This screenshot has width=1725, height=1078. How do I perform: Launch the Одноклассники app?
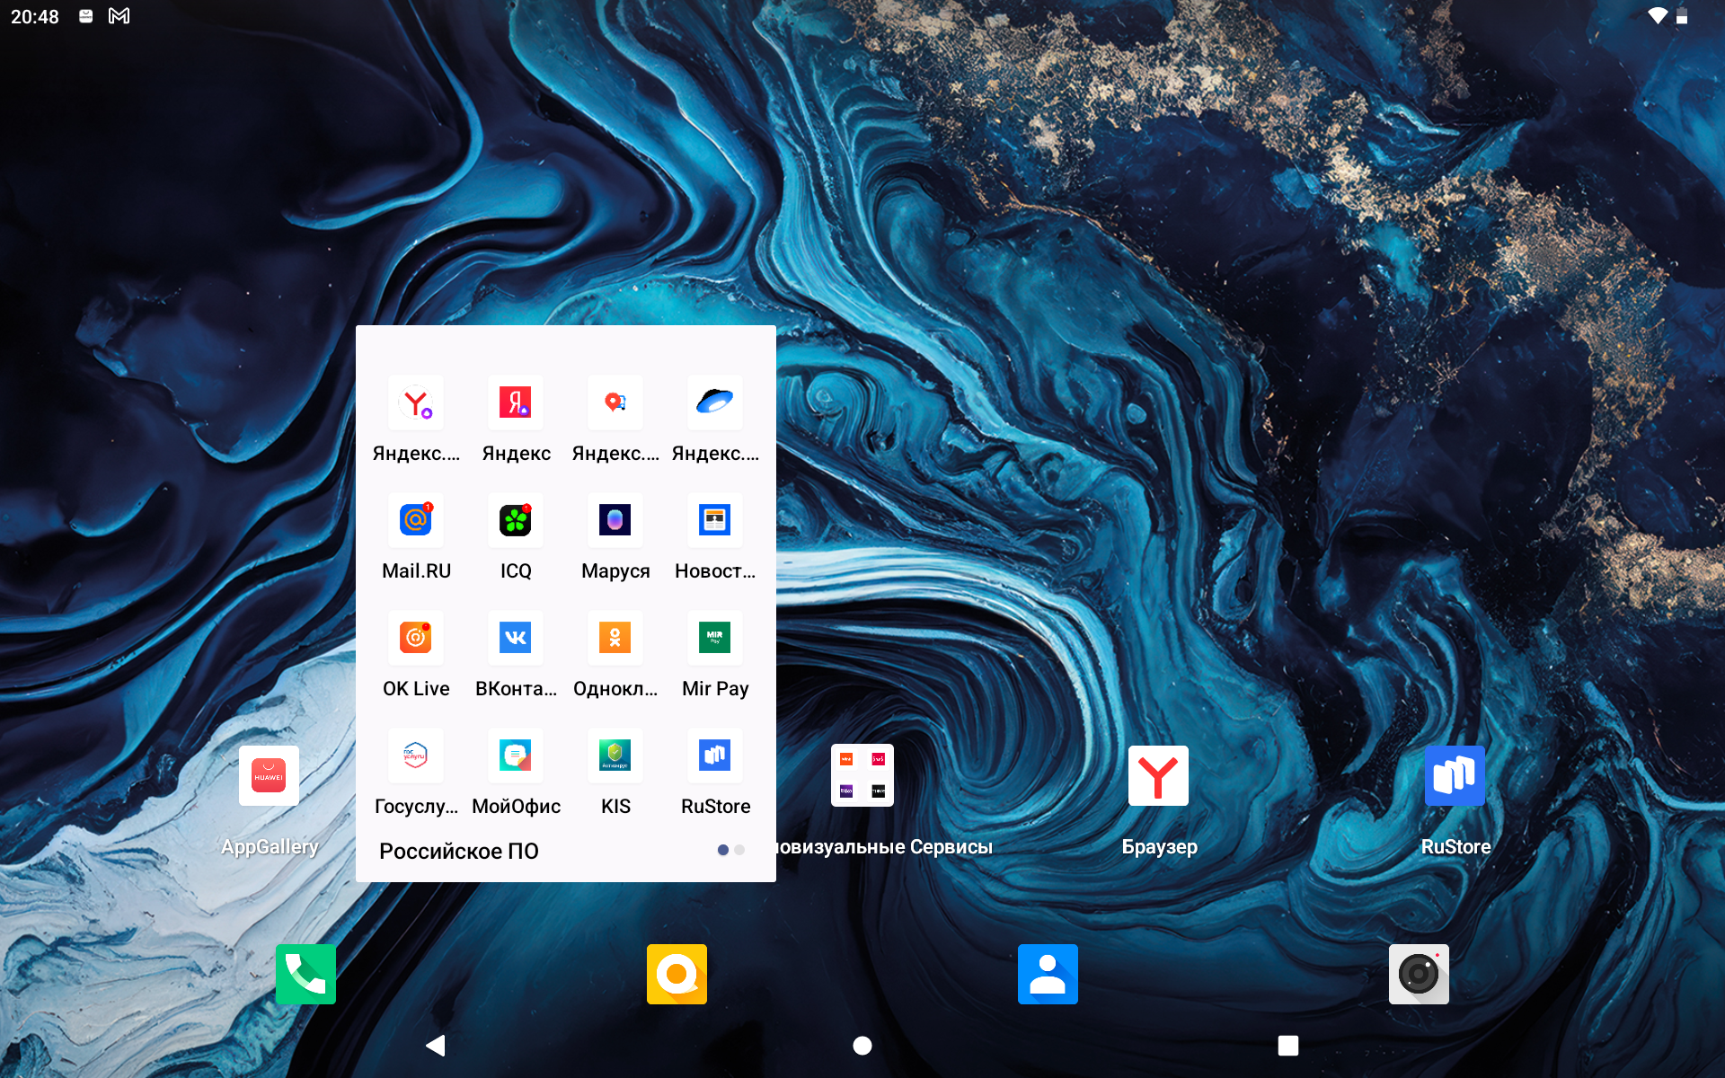pos(615,638)
